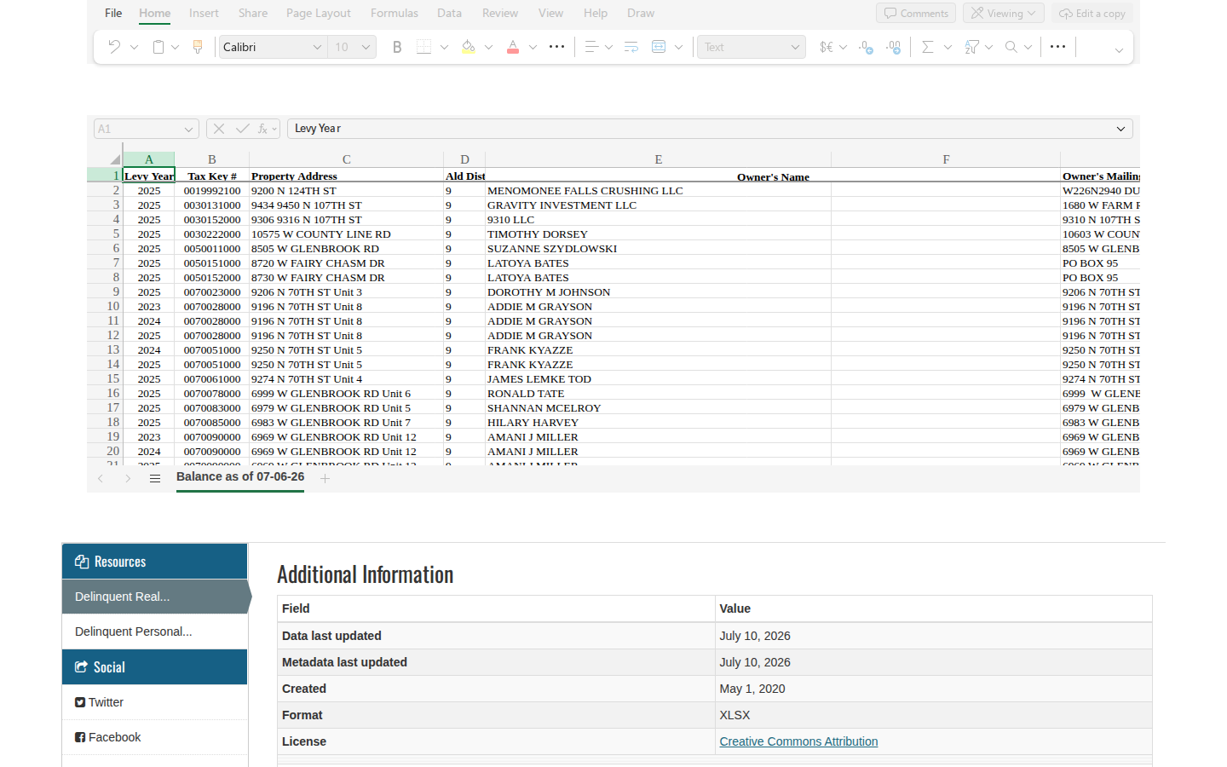The image size is (1227, 767).
Task: Expand the font color dropdown arrow
Action: click(533, 47)
